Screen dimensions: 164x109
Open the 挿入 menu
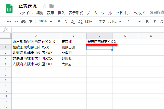[x=61, y=13]
